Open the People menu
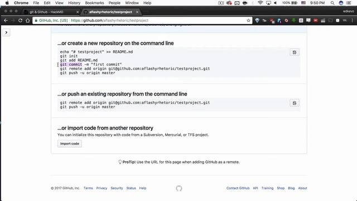The image size is (357, 201). 114,3
